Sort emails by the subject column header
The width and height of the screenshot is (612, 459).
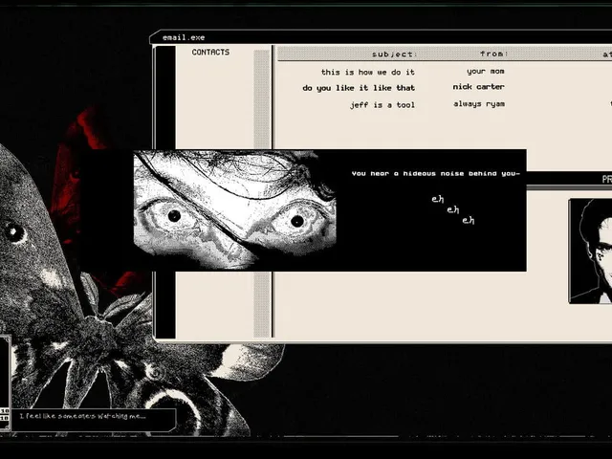pos(394,55)
